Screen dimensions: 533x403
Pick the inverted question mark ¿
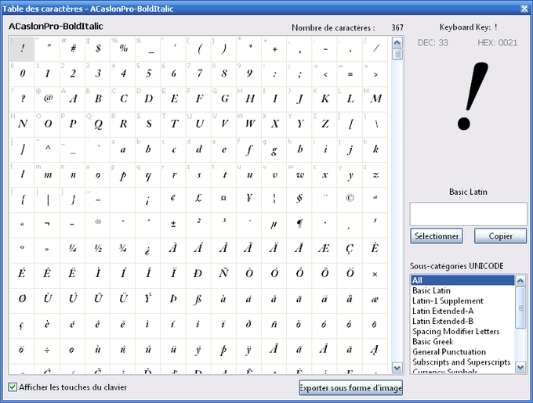tap(148, 250)
